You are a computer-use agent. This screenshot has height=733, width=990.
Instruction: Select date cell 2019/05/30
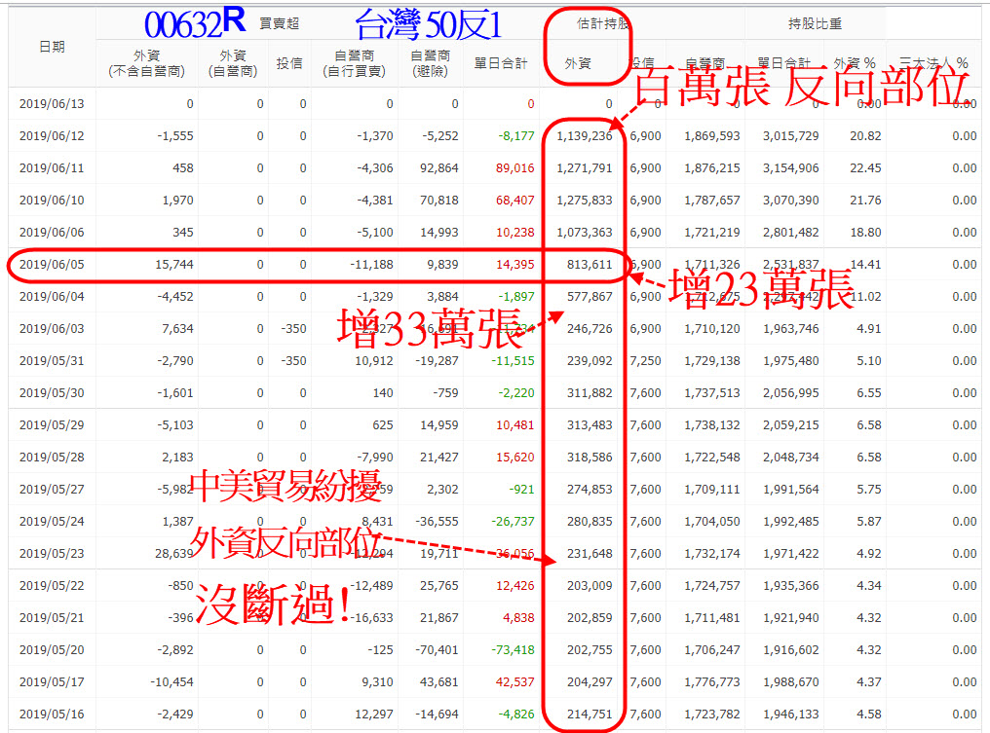pos(52,393)
